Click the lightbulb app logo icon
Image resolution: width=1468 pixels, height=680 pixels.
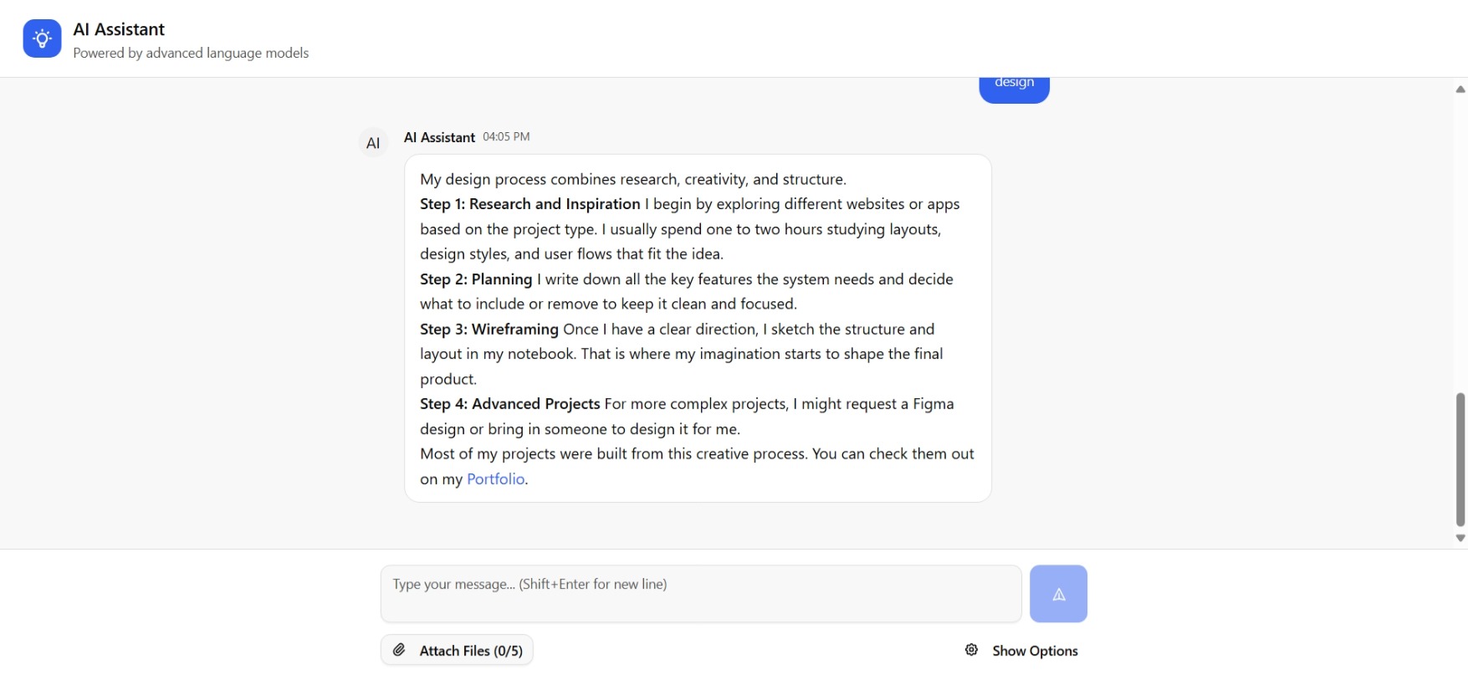pos(42,38)
